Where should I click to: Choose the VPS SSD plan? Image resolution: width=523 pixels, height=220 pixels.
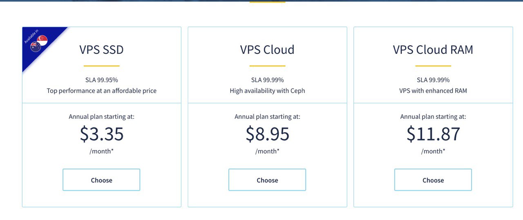[101, 180]
